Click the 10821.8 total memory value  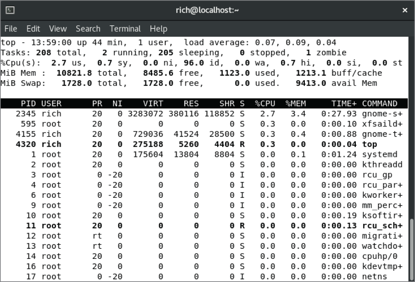pos(74,73)
